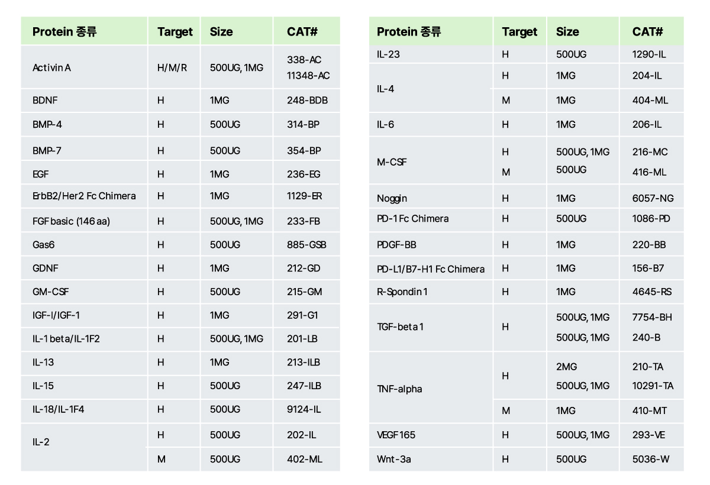710x485 pixels.
Task: Select catalog number 402-ML for IL-2
Action: 305,459
